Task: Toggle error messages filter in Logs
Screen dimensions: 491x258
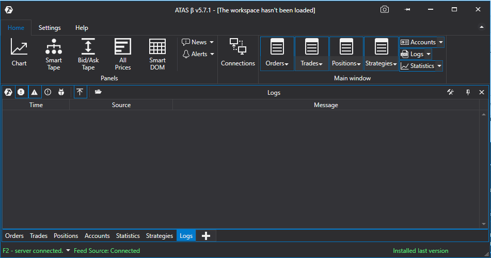Action: coord(21,92)
